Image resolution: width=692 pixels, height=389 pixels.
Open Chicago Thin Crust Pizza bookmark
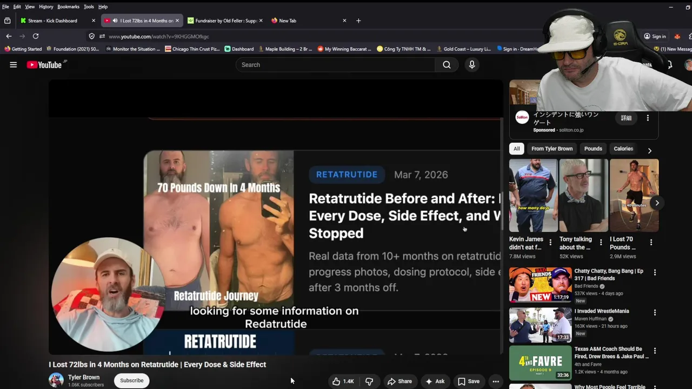pos(192,49)
